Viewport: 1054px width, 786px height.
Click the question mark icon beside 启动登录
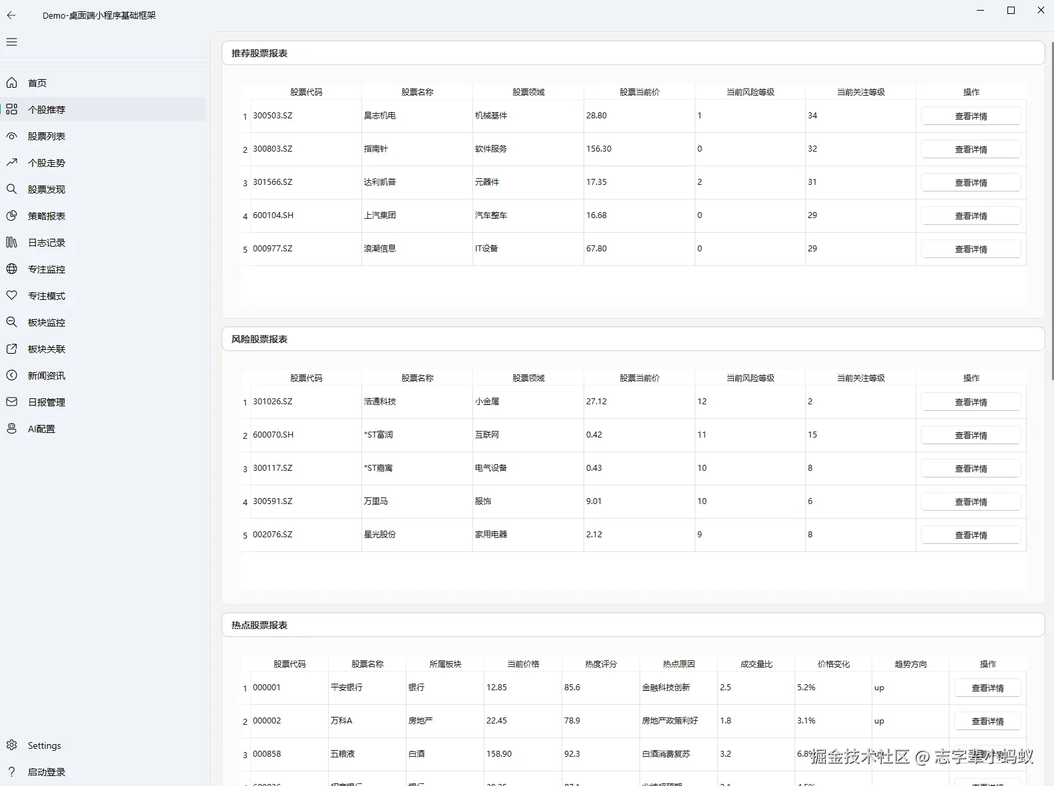pyautogui.click(x=11, y=771)
